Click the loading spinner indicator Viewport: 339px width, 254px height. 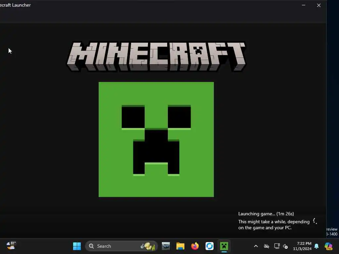pos(315,221)
